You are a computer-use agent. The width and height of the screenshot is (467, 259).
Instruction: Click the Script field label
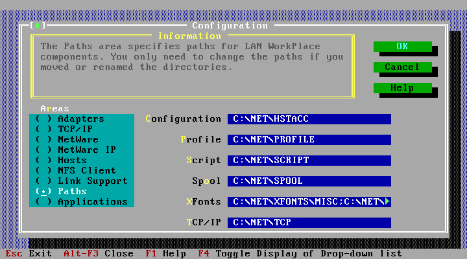click(204, 161)
